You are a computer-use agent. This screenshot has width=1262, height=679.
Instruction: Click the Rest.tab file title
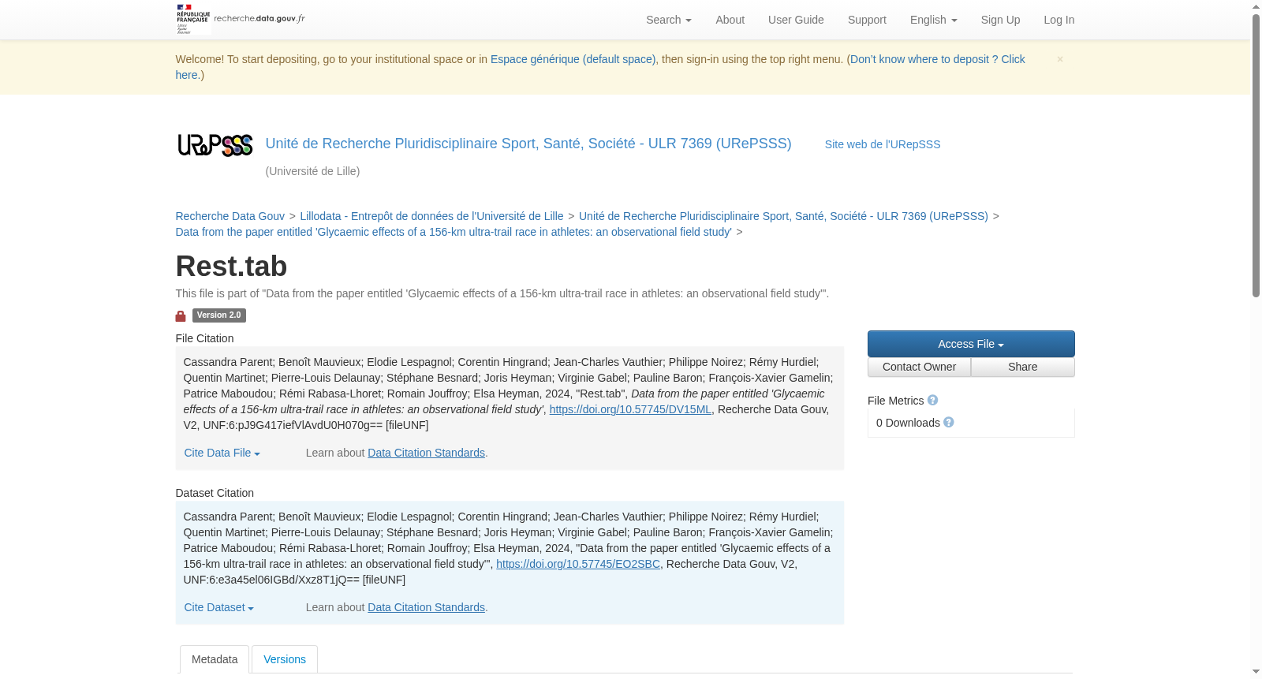tap(231, 267)
